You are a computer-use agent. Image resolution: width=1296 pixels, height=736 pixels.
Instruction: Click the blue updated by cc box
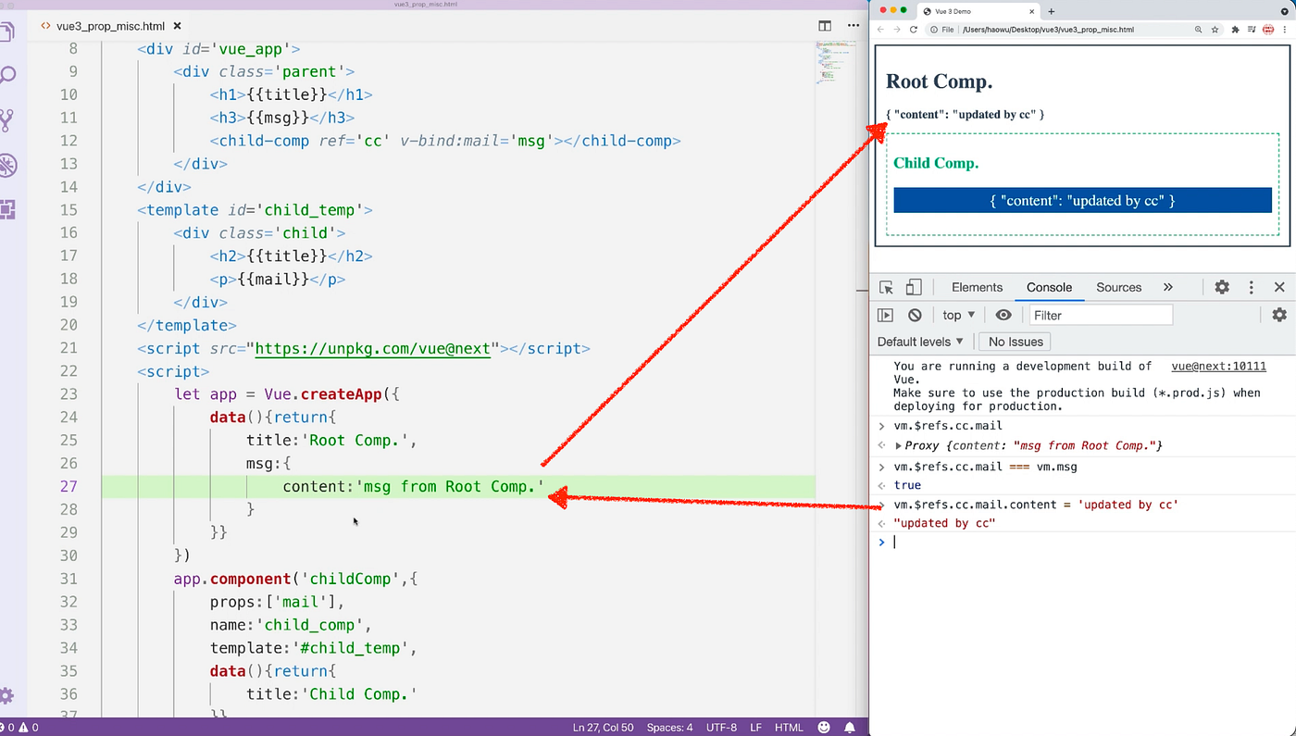[1082, 200]
